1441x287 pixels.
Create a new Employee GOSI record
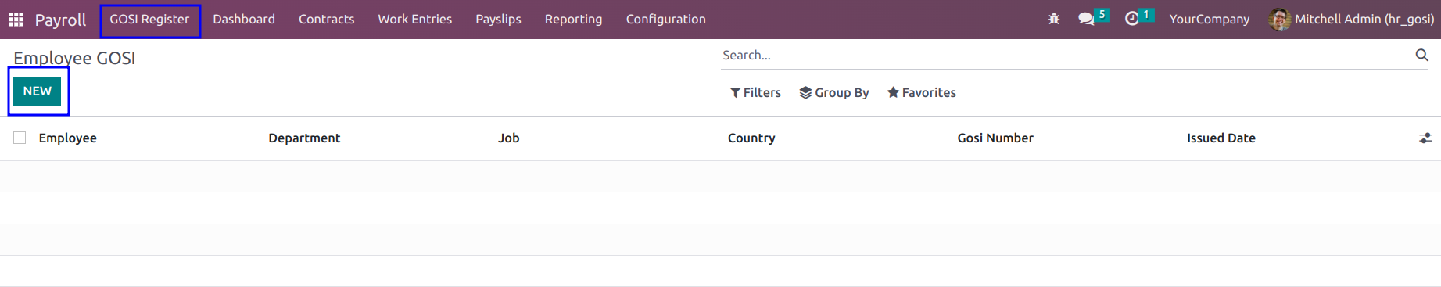click(x=37, y=91)
